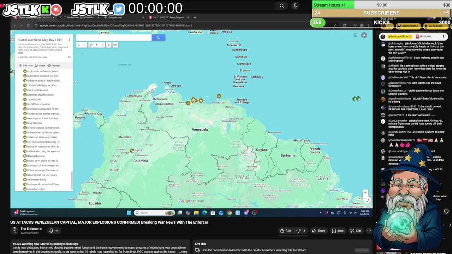The height and width of the screenshot is (254, 452).
Task: Select the hand pan tool
Action: tap(91, 45)
